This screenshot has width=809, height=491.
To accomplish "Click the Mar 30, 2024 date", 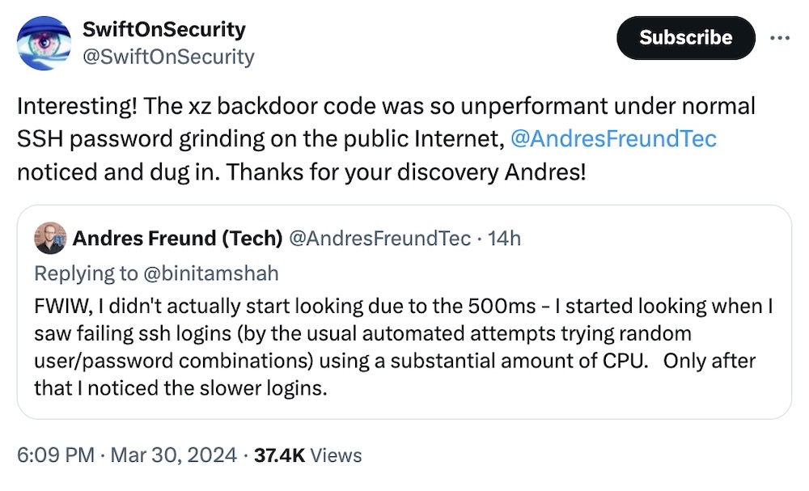I will tap(172, 455).
